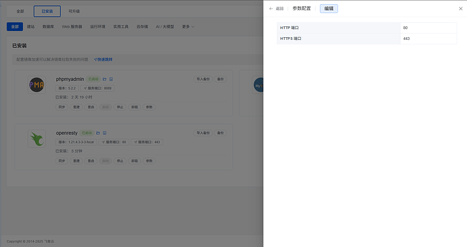
Task: Close the parameter configuration drawer
Action: [x=460, y=9]
